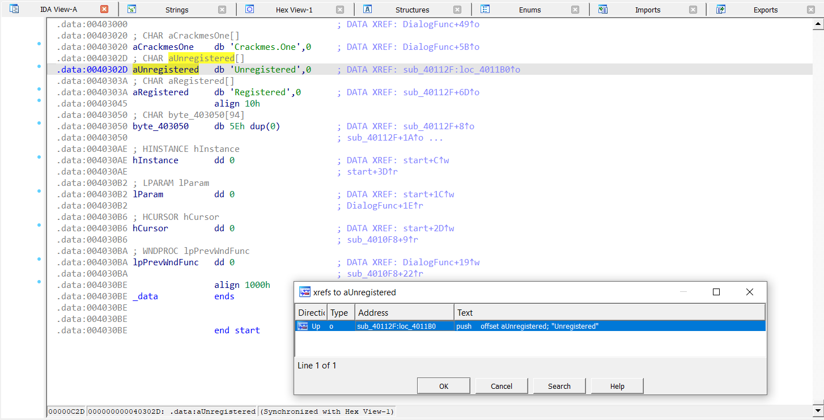This screenshot has height=420, width=824.
Task: Click Help in xrefs dialog
Action: (617, 386)
